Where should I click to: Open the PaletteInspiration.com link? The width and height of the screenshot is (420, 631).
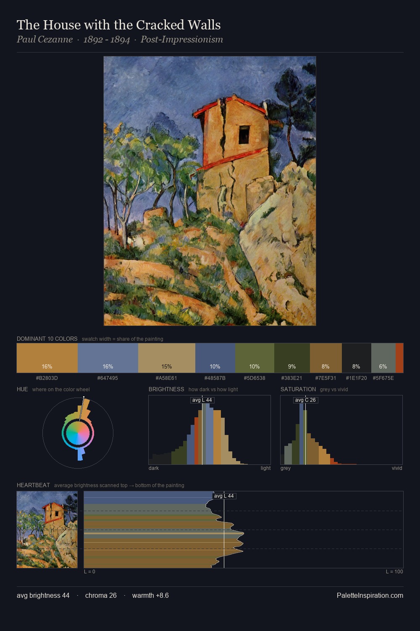(370, 595)
